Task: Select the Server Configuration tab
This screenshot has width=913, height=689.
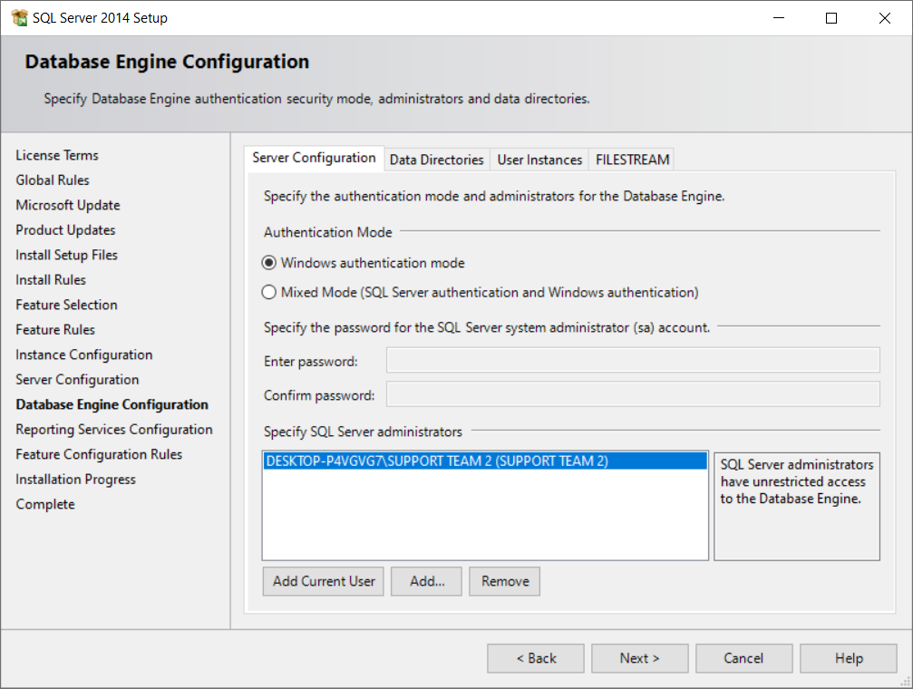Action: [314, 158]
